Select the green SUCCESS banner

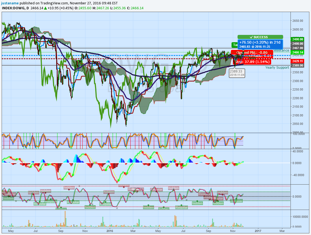point(260,37)
